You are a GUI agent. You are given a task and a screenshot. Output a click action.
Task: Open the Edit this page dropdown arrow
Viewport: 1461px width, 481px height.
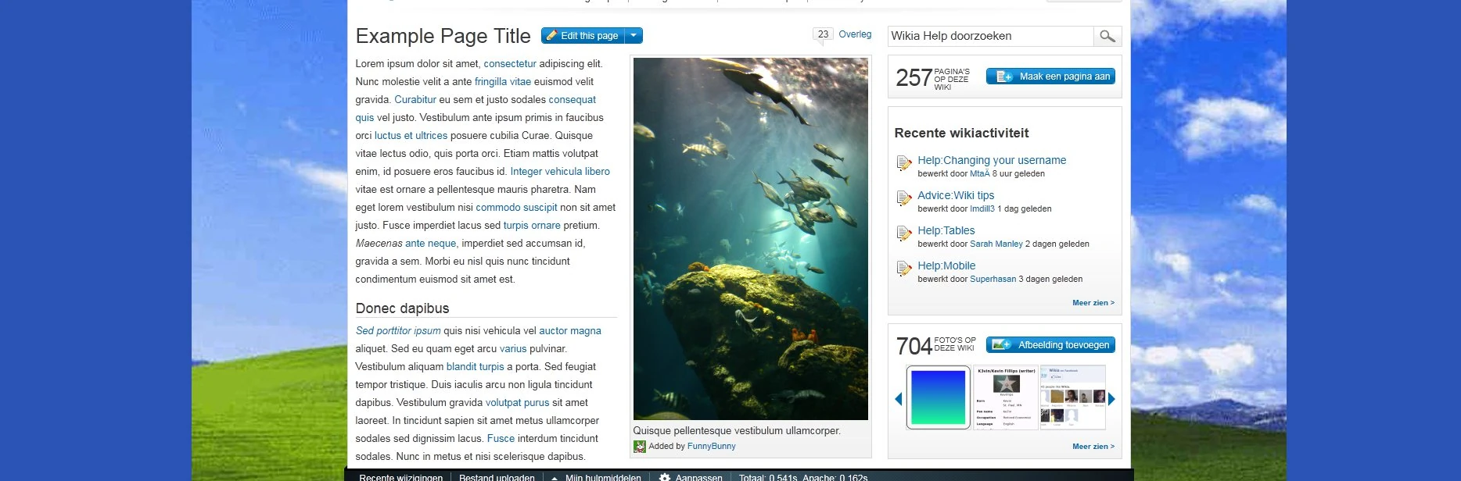pos(634,36)
